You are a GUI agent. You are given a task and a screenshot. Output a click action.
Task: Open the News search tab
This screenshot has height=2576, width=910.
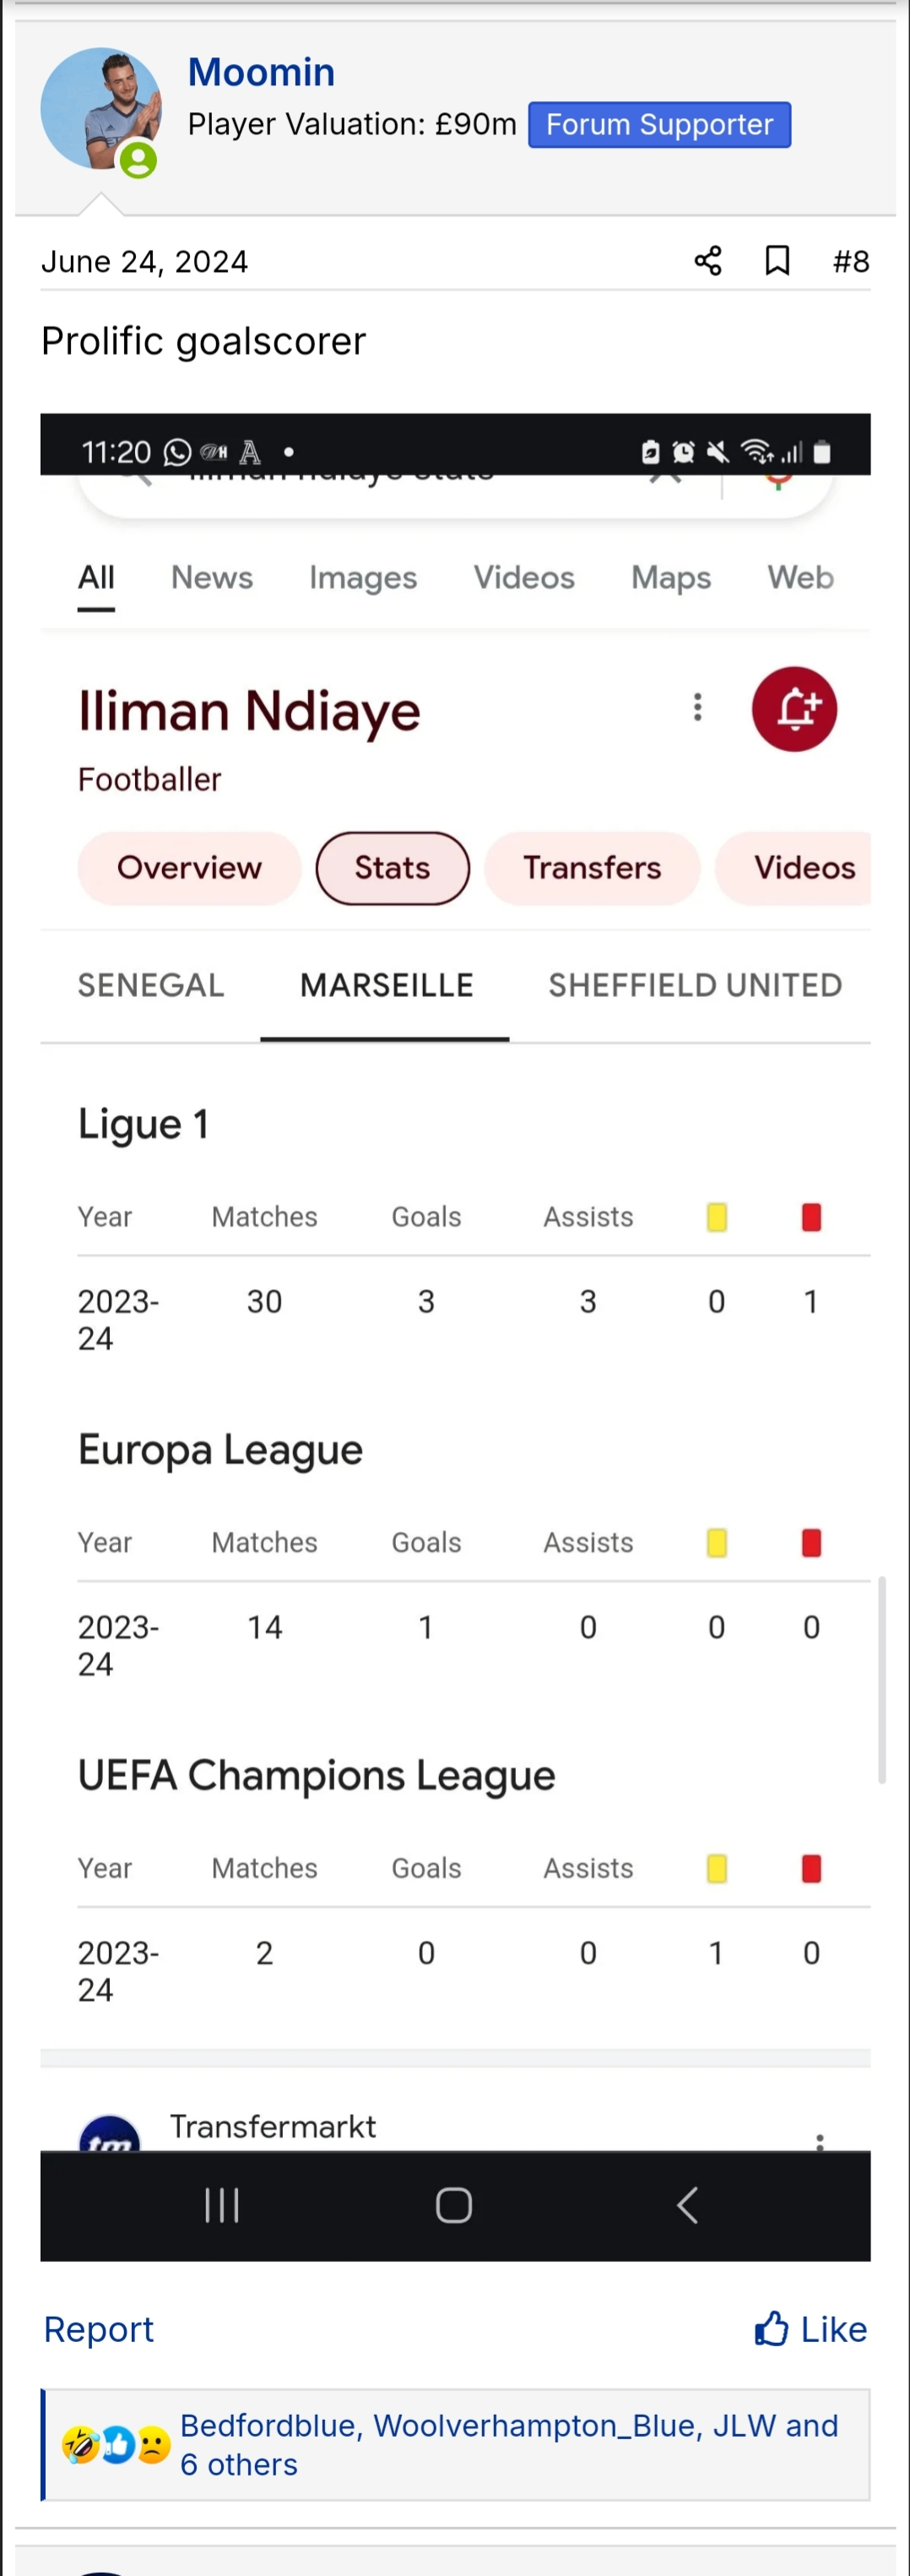212,578
